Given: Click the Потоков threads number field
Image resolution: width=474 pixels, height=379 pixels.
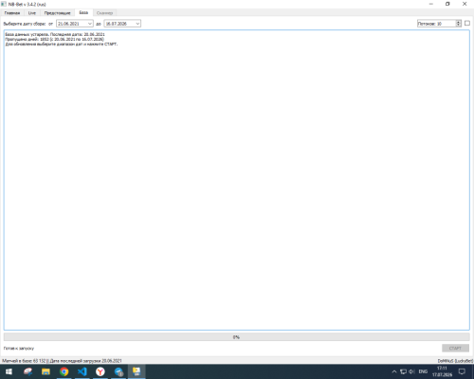Looking at the screenshot, I should [436, 24].
